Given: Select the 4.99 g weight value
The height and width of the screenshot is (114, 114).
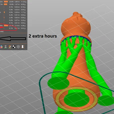Looking at the screenshot, I should click(23, 4).
